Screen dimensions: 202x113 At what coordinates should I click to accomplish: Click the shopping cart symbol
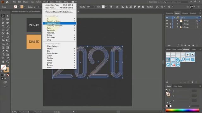click(193, 60)
